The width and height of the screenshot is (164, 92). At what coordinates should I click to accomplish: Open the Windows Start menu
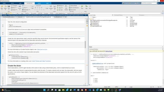pos(44,90)
